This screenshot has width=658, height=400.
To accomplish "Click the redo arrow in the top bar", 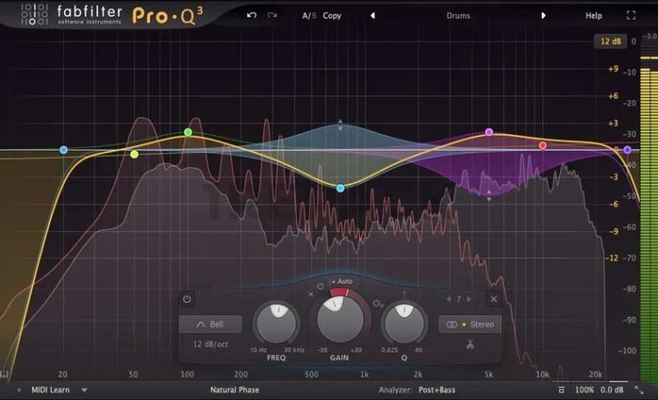I will coord(273,16).
